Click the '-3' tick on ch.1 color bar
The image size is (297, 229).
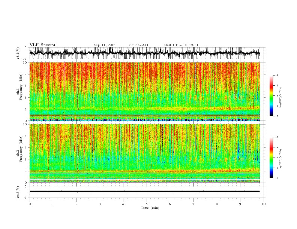coord(276,75)
